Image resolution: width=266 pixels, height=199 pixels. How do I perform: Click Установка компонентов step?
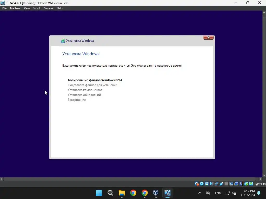[x=85, y=90]
